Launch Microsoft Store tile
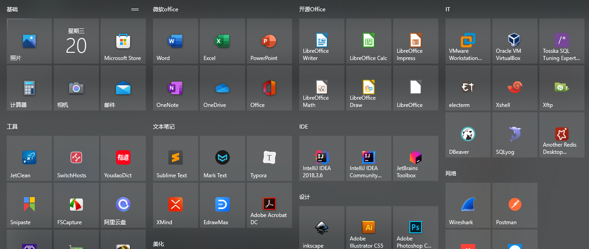This screenshot has height=249, width=589. (123, 41)
